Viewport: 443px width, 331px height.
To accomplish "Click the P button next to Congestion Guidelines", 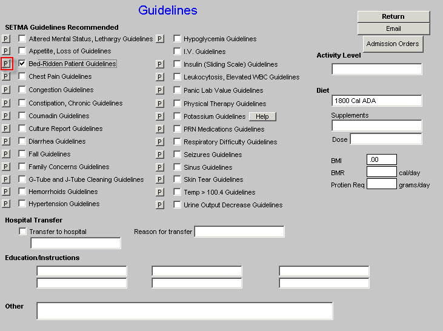I will pos(5,90).
